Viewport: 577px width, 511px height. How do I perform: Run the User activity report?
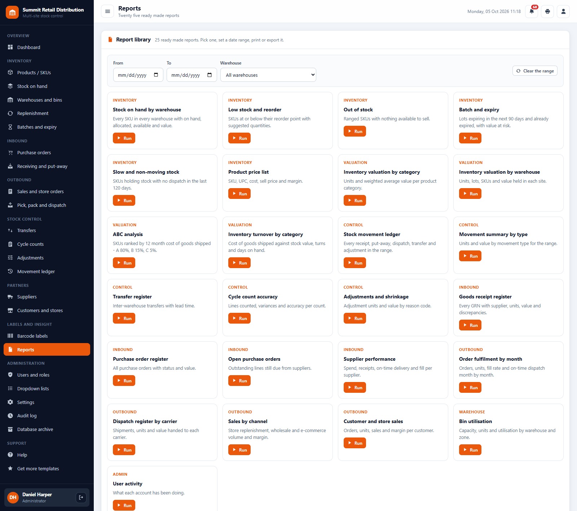124,505
